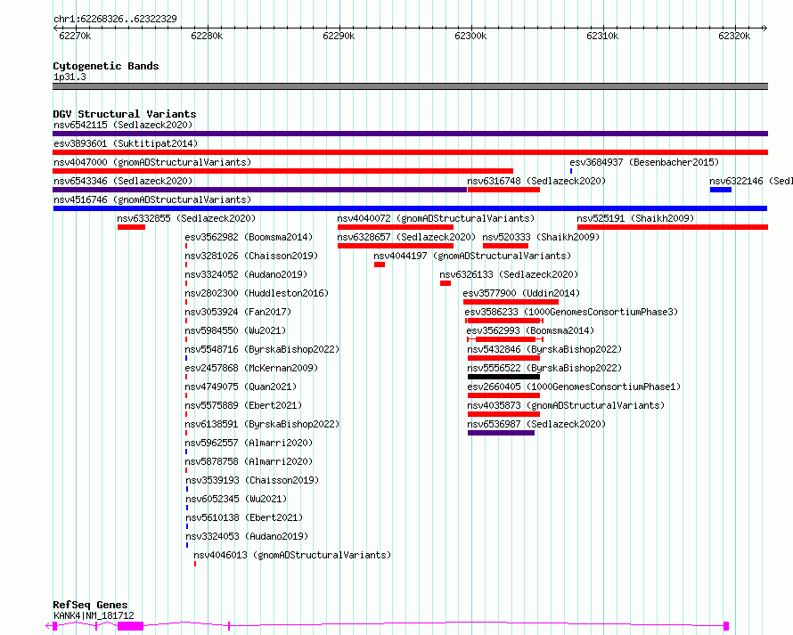Select the nsv6316748 (Sedlazeck2020) label

point(536,181)
